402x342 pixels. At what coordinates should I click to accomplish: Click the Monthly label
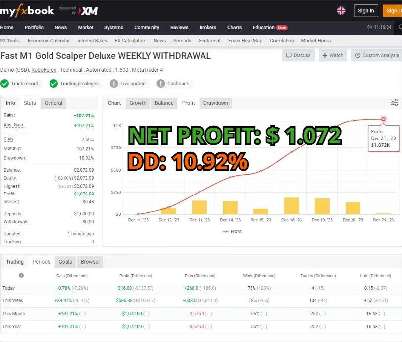pos(12,148)
